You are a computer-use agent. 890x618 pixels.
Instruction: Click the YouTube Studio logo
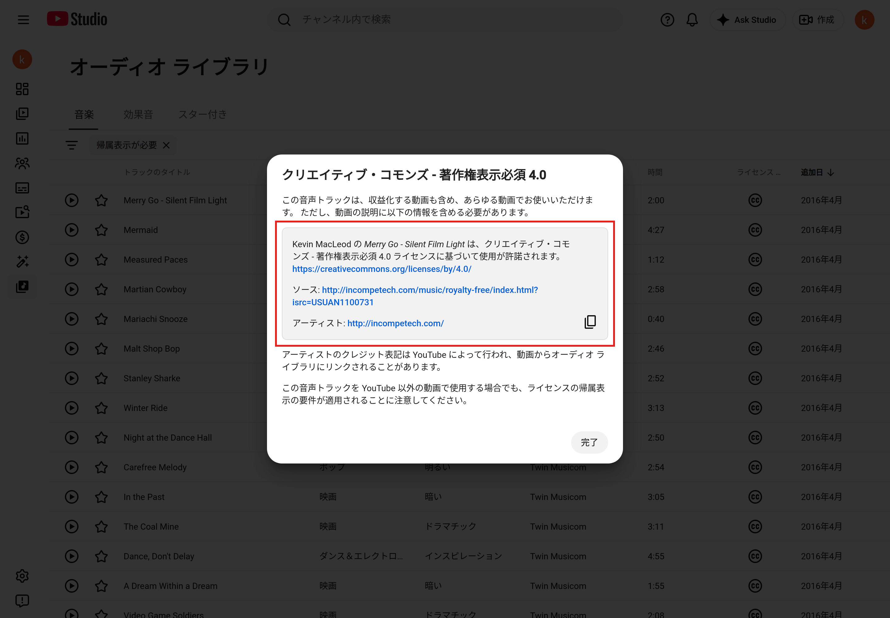pyautogui.click(x=77, y=19)
